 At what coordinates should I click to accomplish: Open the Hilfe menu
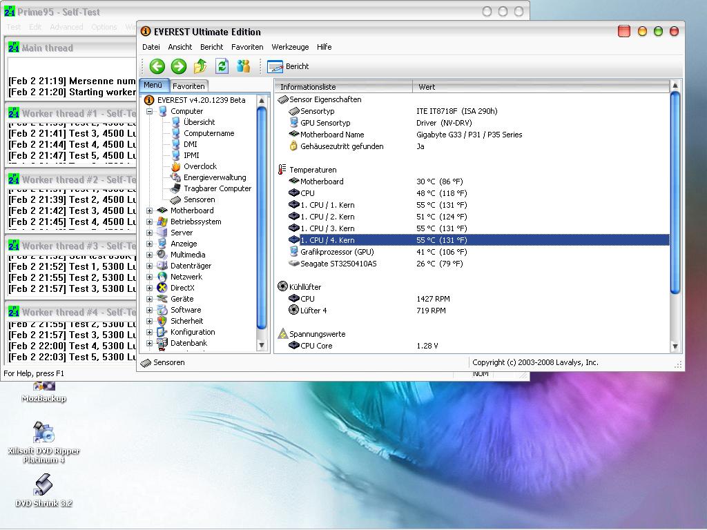point(324,47)
